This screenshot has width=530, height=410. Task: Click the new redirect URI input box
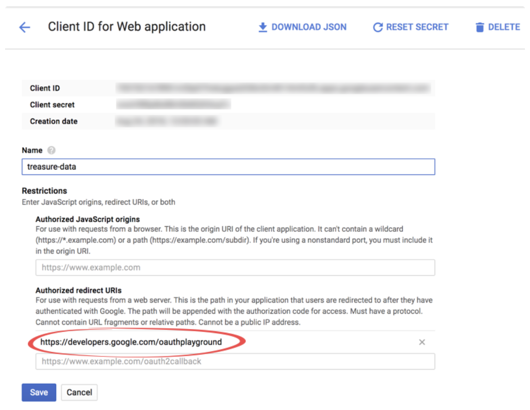coord(235,361)
